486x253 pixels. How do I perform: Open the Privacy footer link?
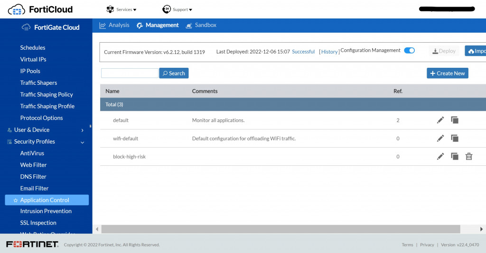[x=427, y=244]
